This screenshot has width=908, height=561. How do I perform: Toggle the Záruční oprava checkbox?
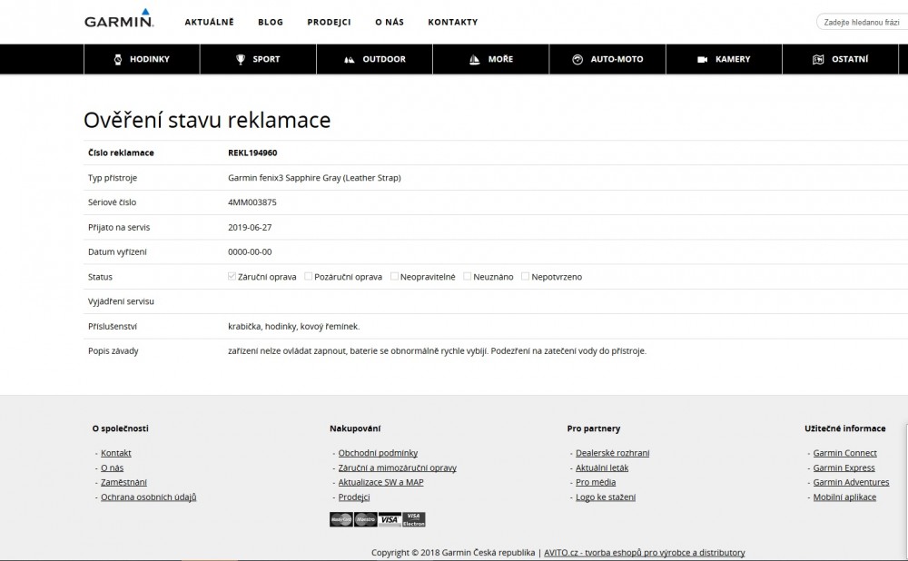coord(232,276)
